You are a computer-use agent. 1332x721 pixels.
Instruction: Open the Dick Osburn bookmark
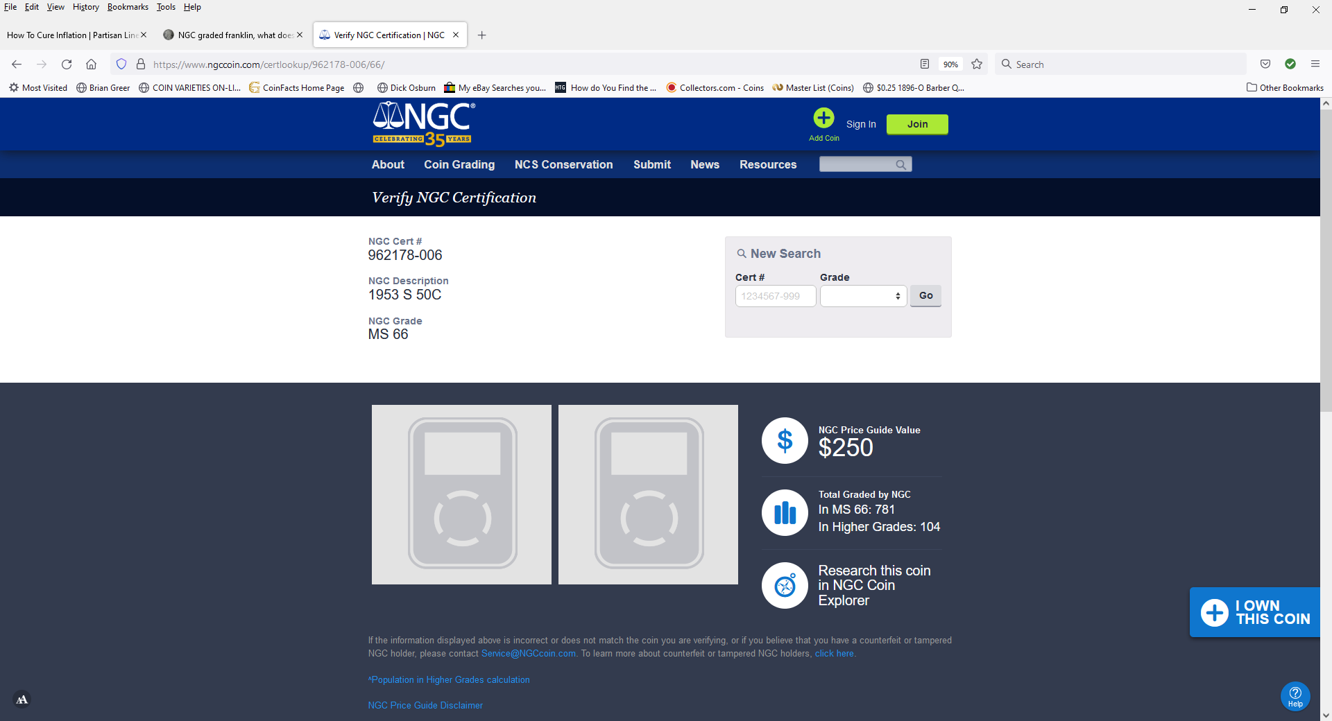(407, 87)
